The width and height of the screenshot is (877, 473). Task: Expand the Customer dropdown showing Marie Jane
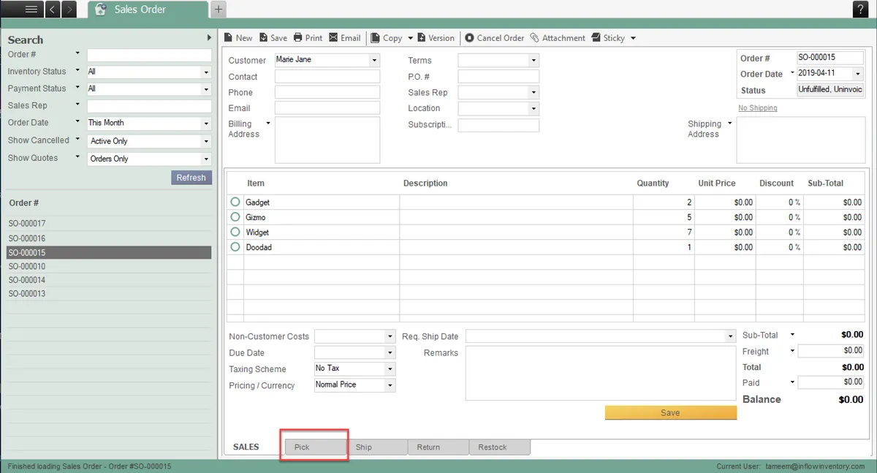(374, 60)
